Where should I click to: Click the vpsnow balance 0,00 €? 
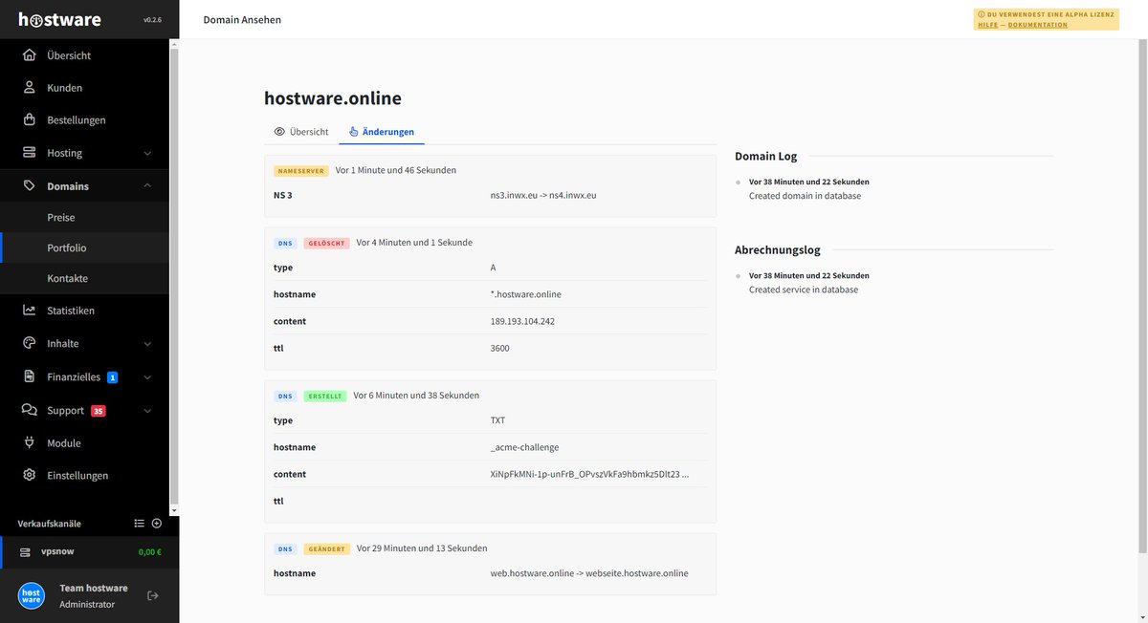coord(150,551)
